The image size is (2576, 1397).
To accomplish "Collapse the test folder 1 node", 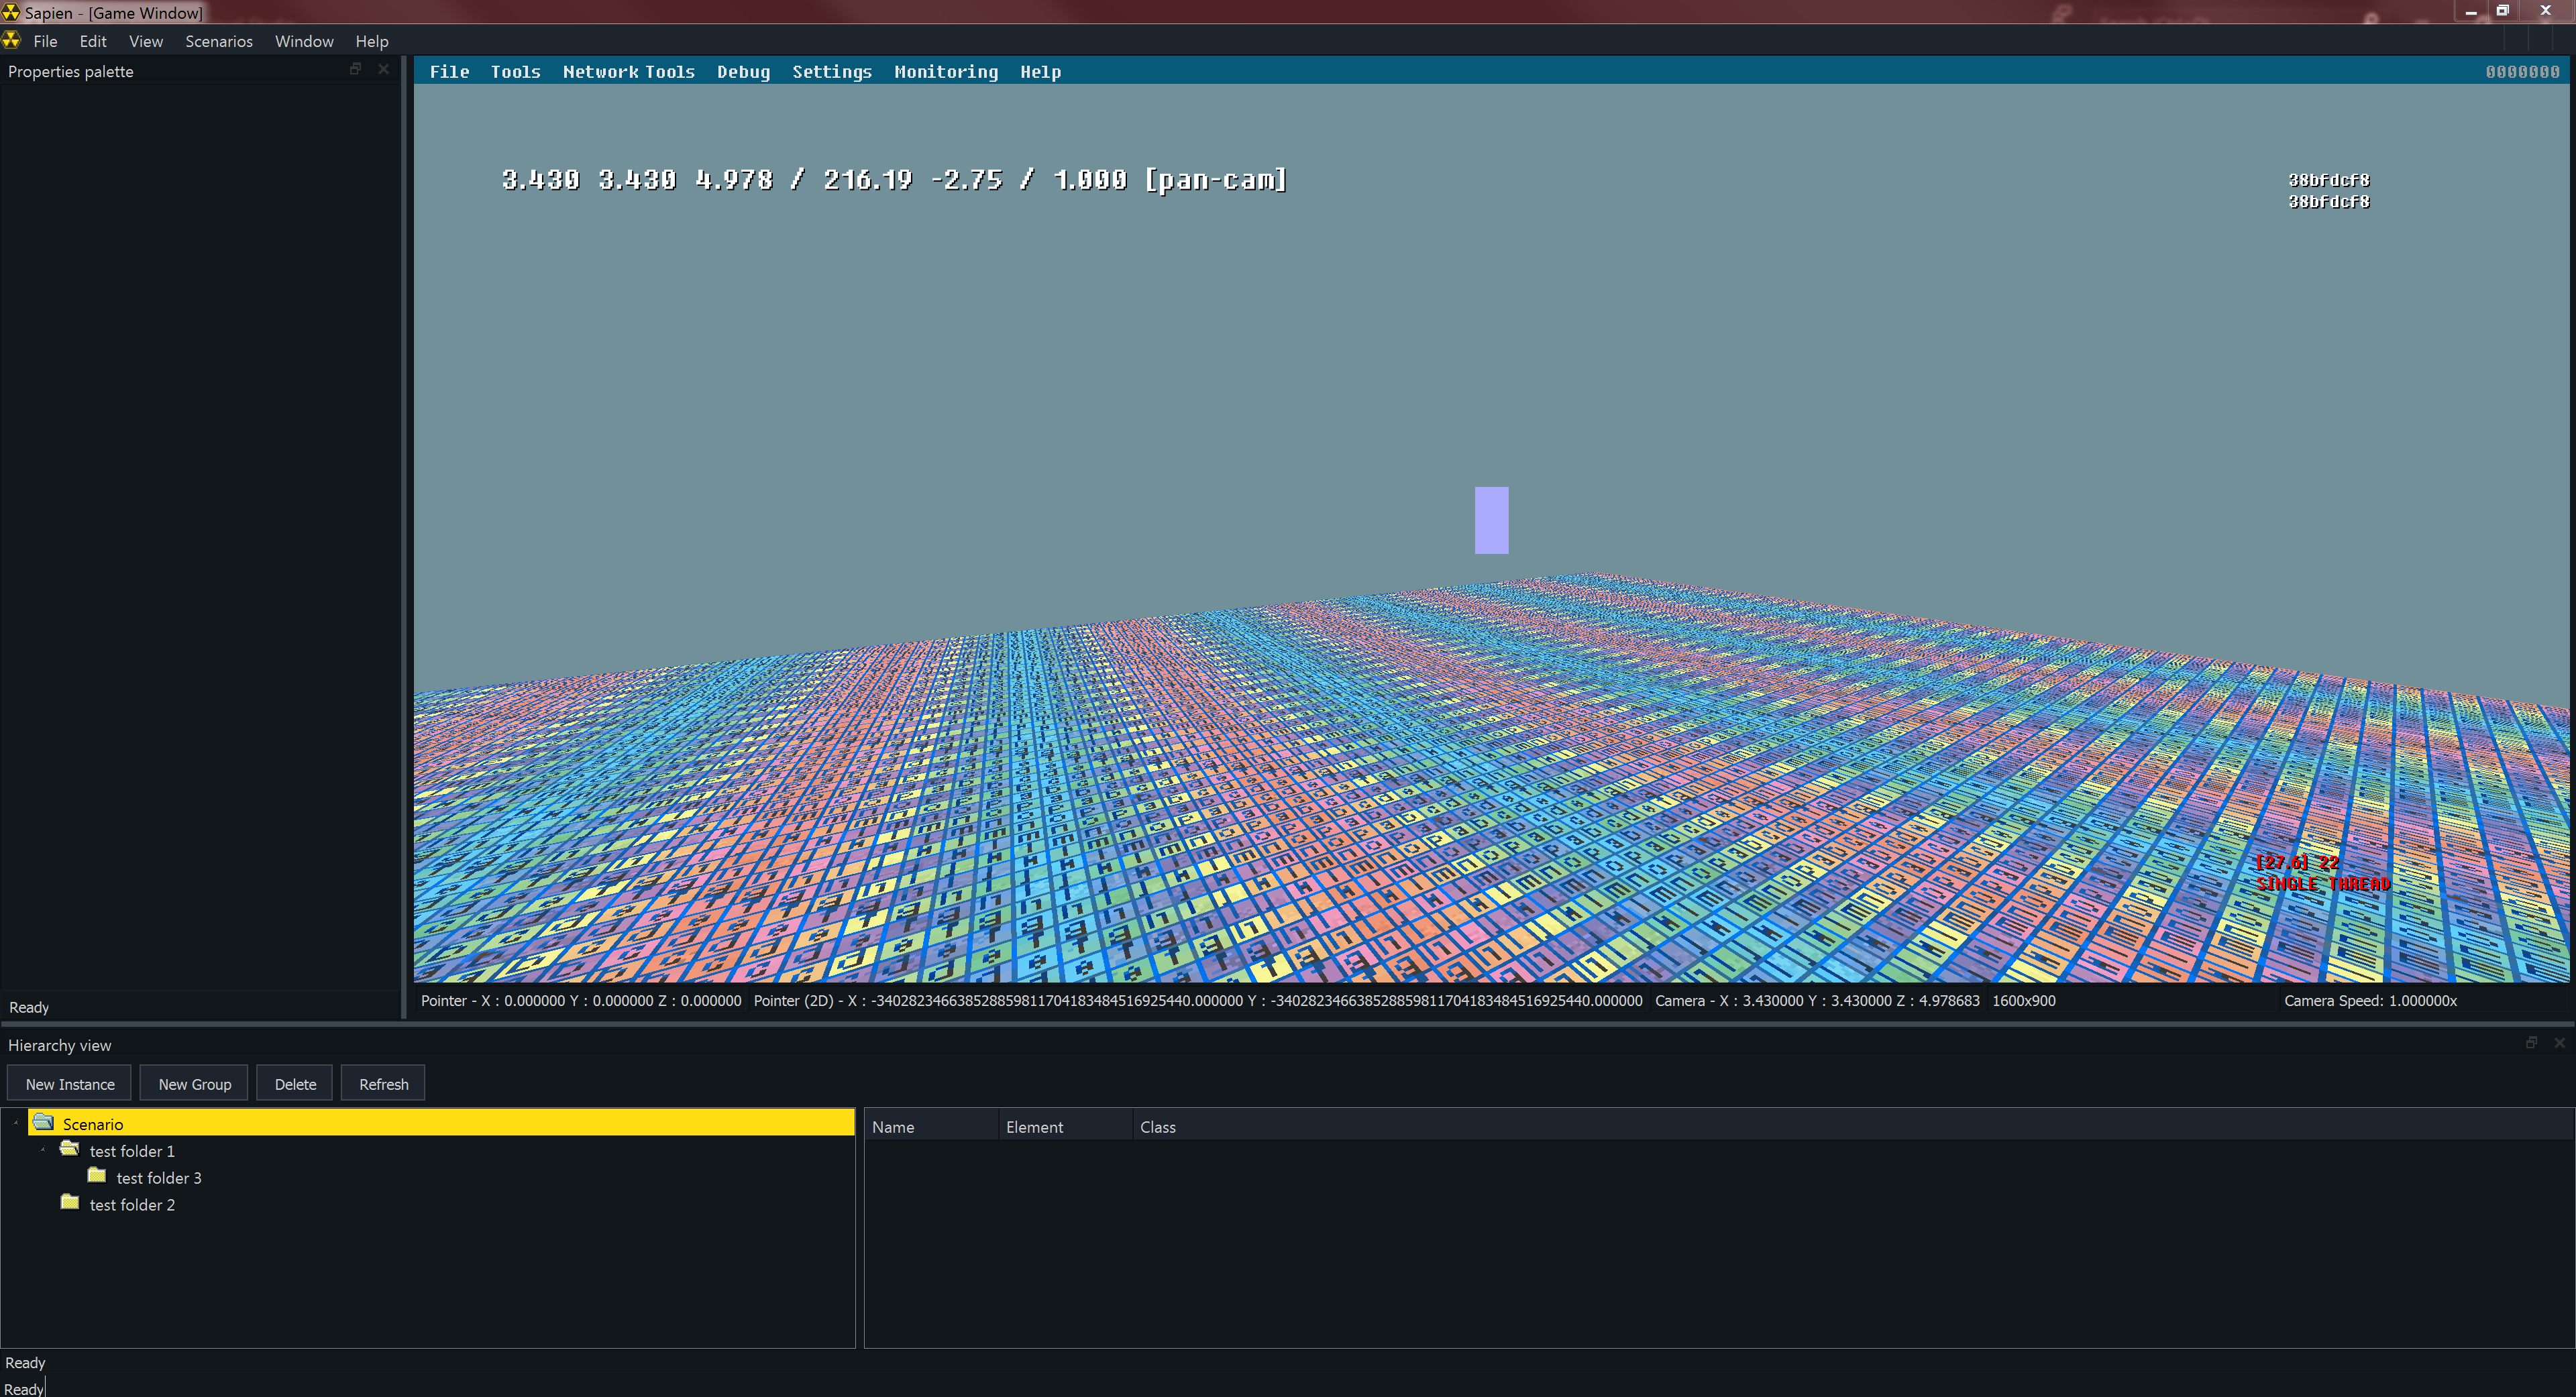I will (43, 1150).
